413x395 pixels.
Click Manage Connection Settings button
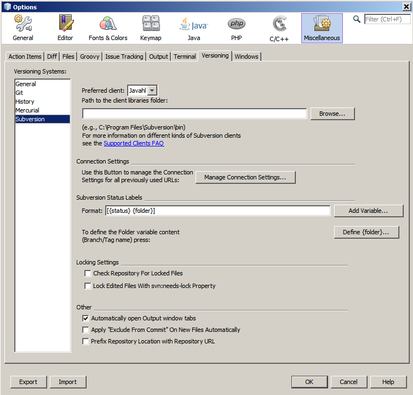(245, 177)
